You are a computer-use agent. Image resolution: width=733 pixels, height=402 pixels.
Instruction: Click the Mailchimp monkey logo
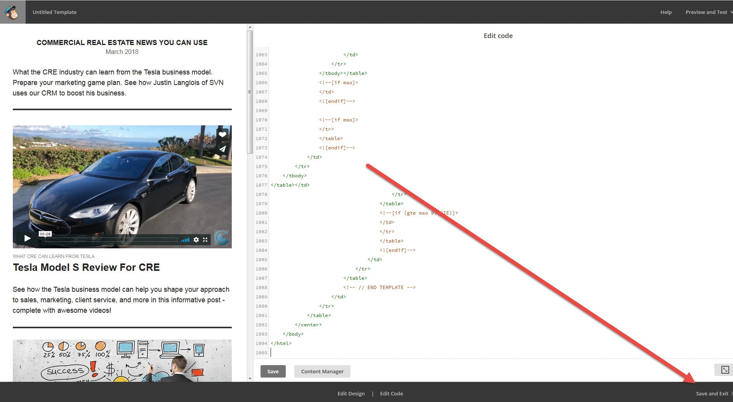click(x=12, y=12)
